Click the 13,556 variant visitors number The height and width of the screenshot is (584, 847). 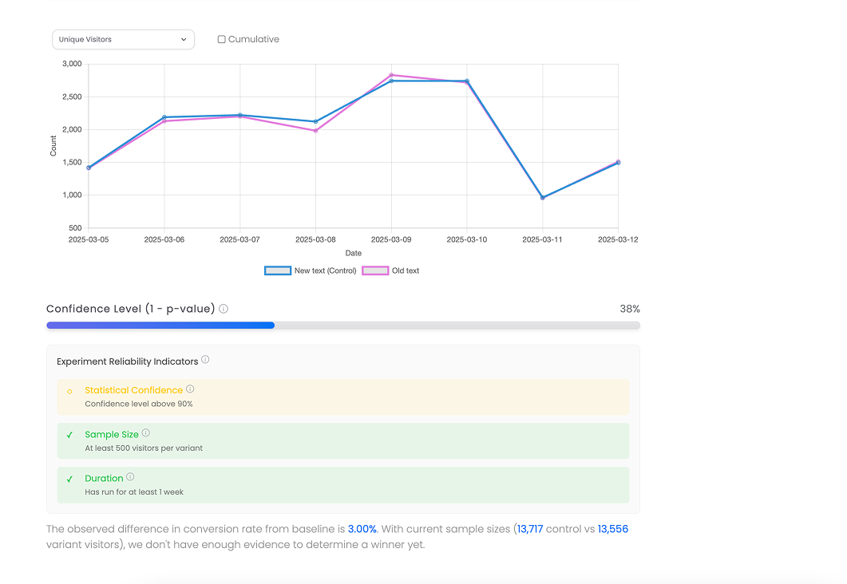(612, 529)
